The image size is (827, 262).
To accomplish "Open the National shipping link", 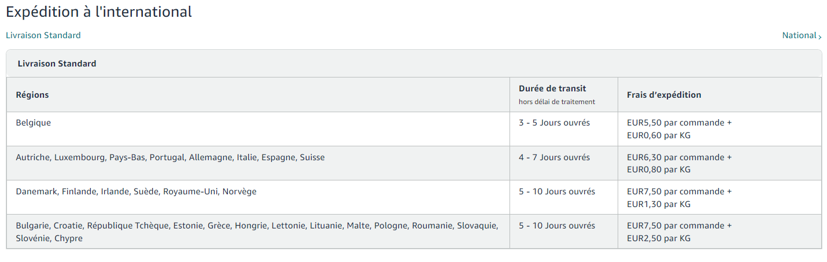I will click(x=799, y=35).
